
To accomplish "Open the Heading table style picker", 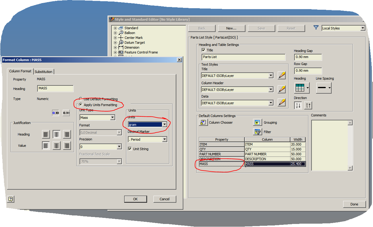I will (x=301, y=88).
